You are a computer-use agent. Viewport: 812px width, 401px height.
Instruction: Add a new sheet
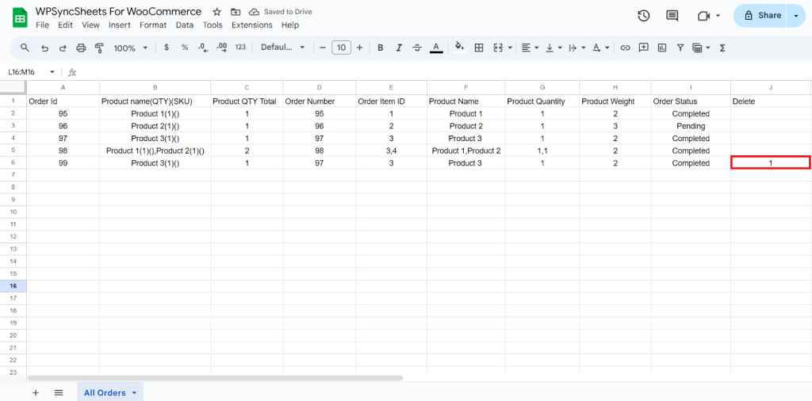[x=35, y=393]
